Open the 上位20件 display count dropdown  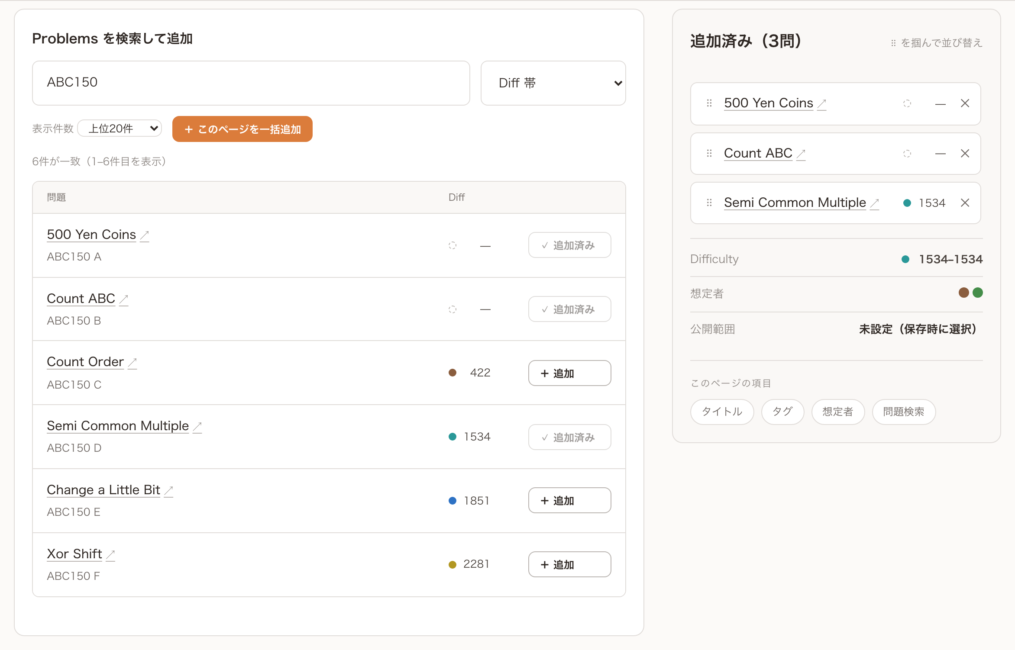tap(120, 129)
